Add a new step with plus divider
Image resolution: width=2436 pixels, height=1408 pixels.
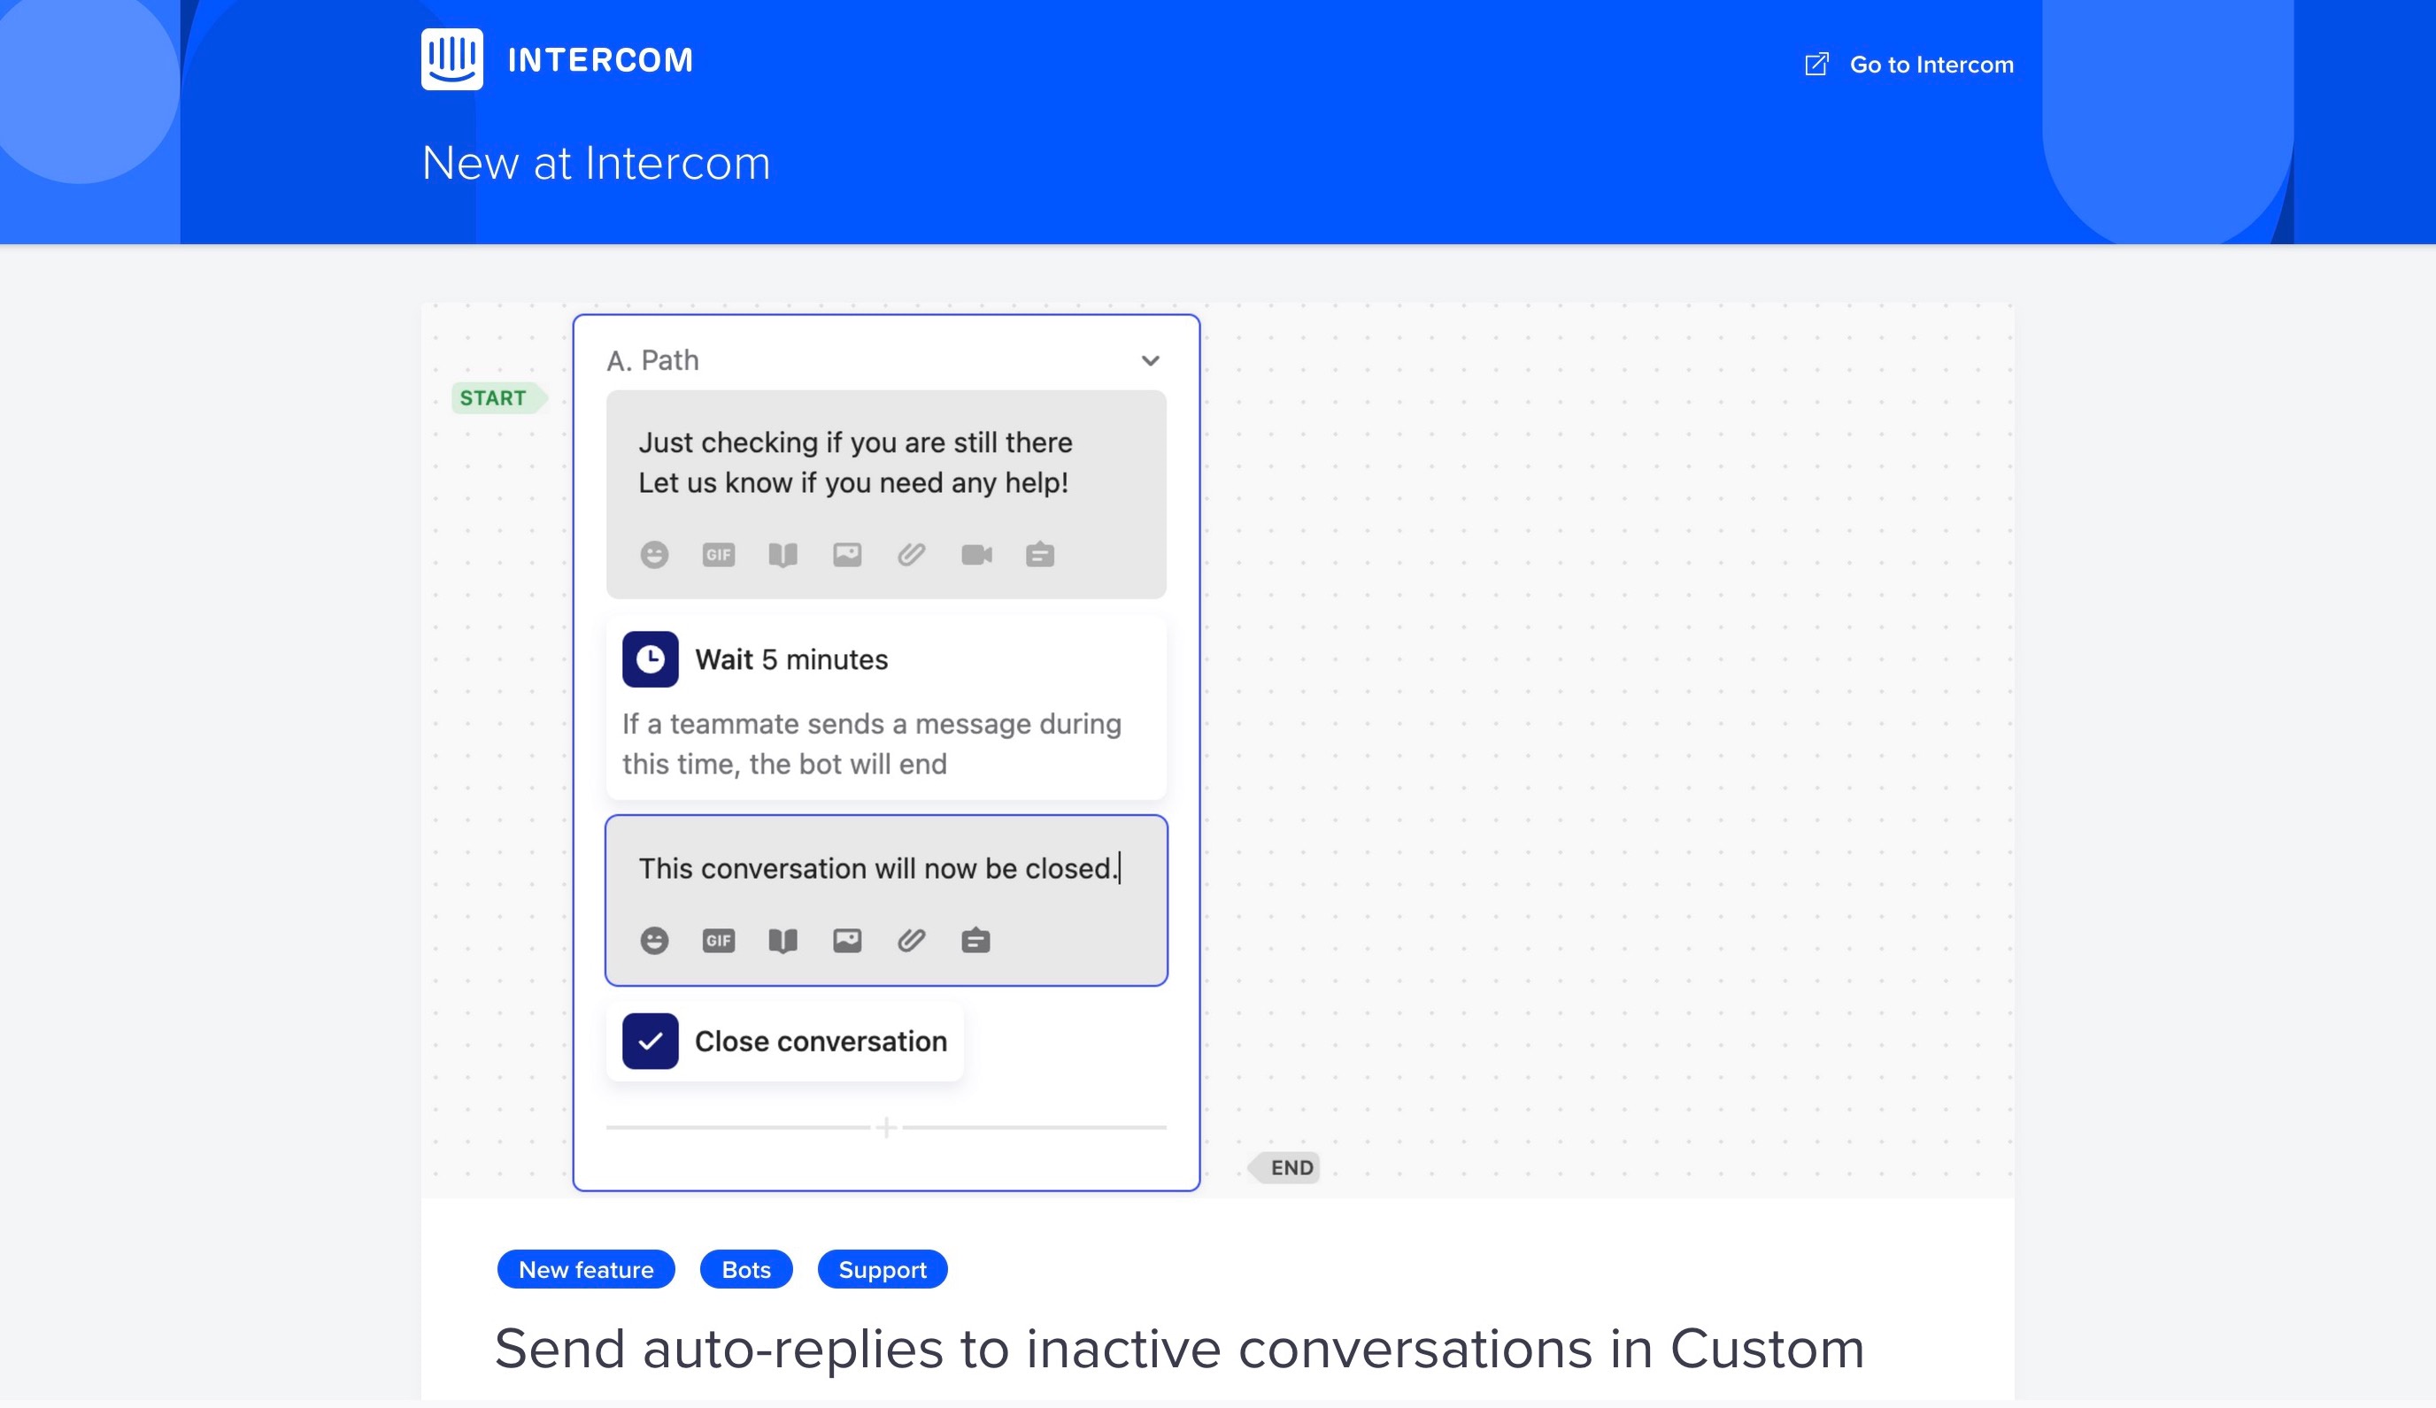pyautogui.click(x=885, y=1127)
